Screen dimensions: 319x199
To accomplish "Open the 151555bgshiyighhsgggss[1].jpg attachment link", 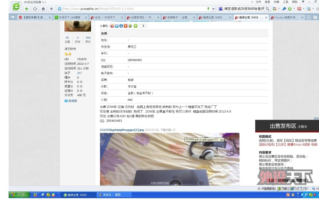I will (x=122, y=130).
